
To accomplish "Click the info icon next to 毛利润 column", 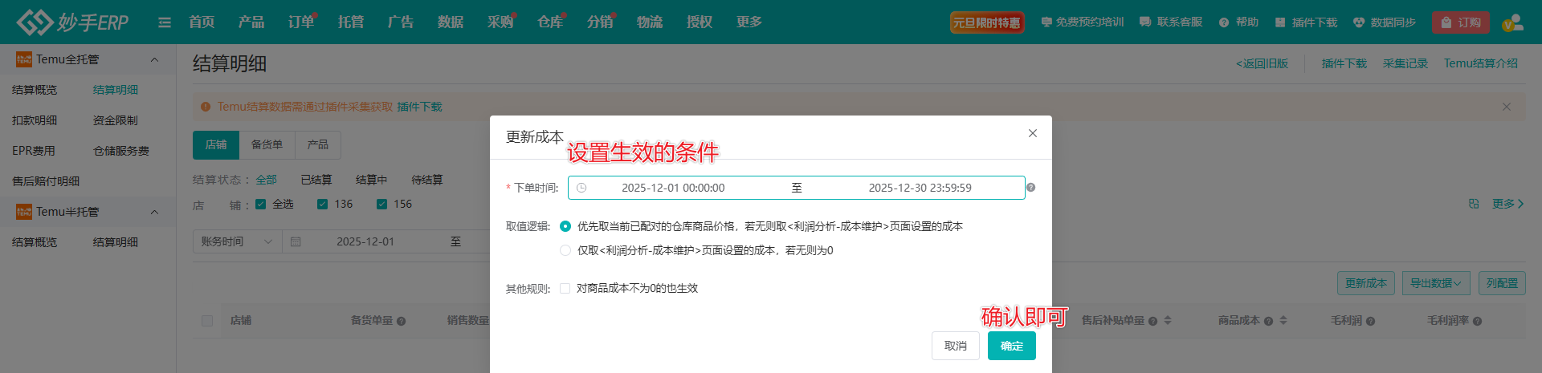I will pos(1370,321).
